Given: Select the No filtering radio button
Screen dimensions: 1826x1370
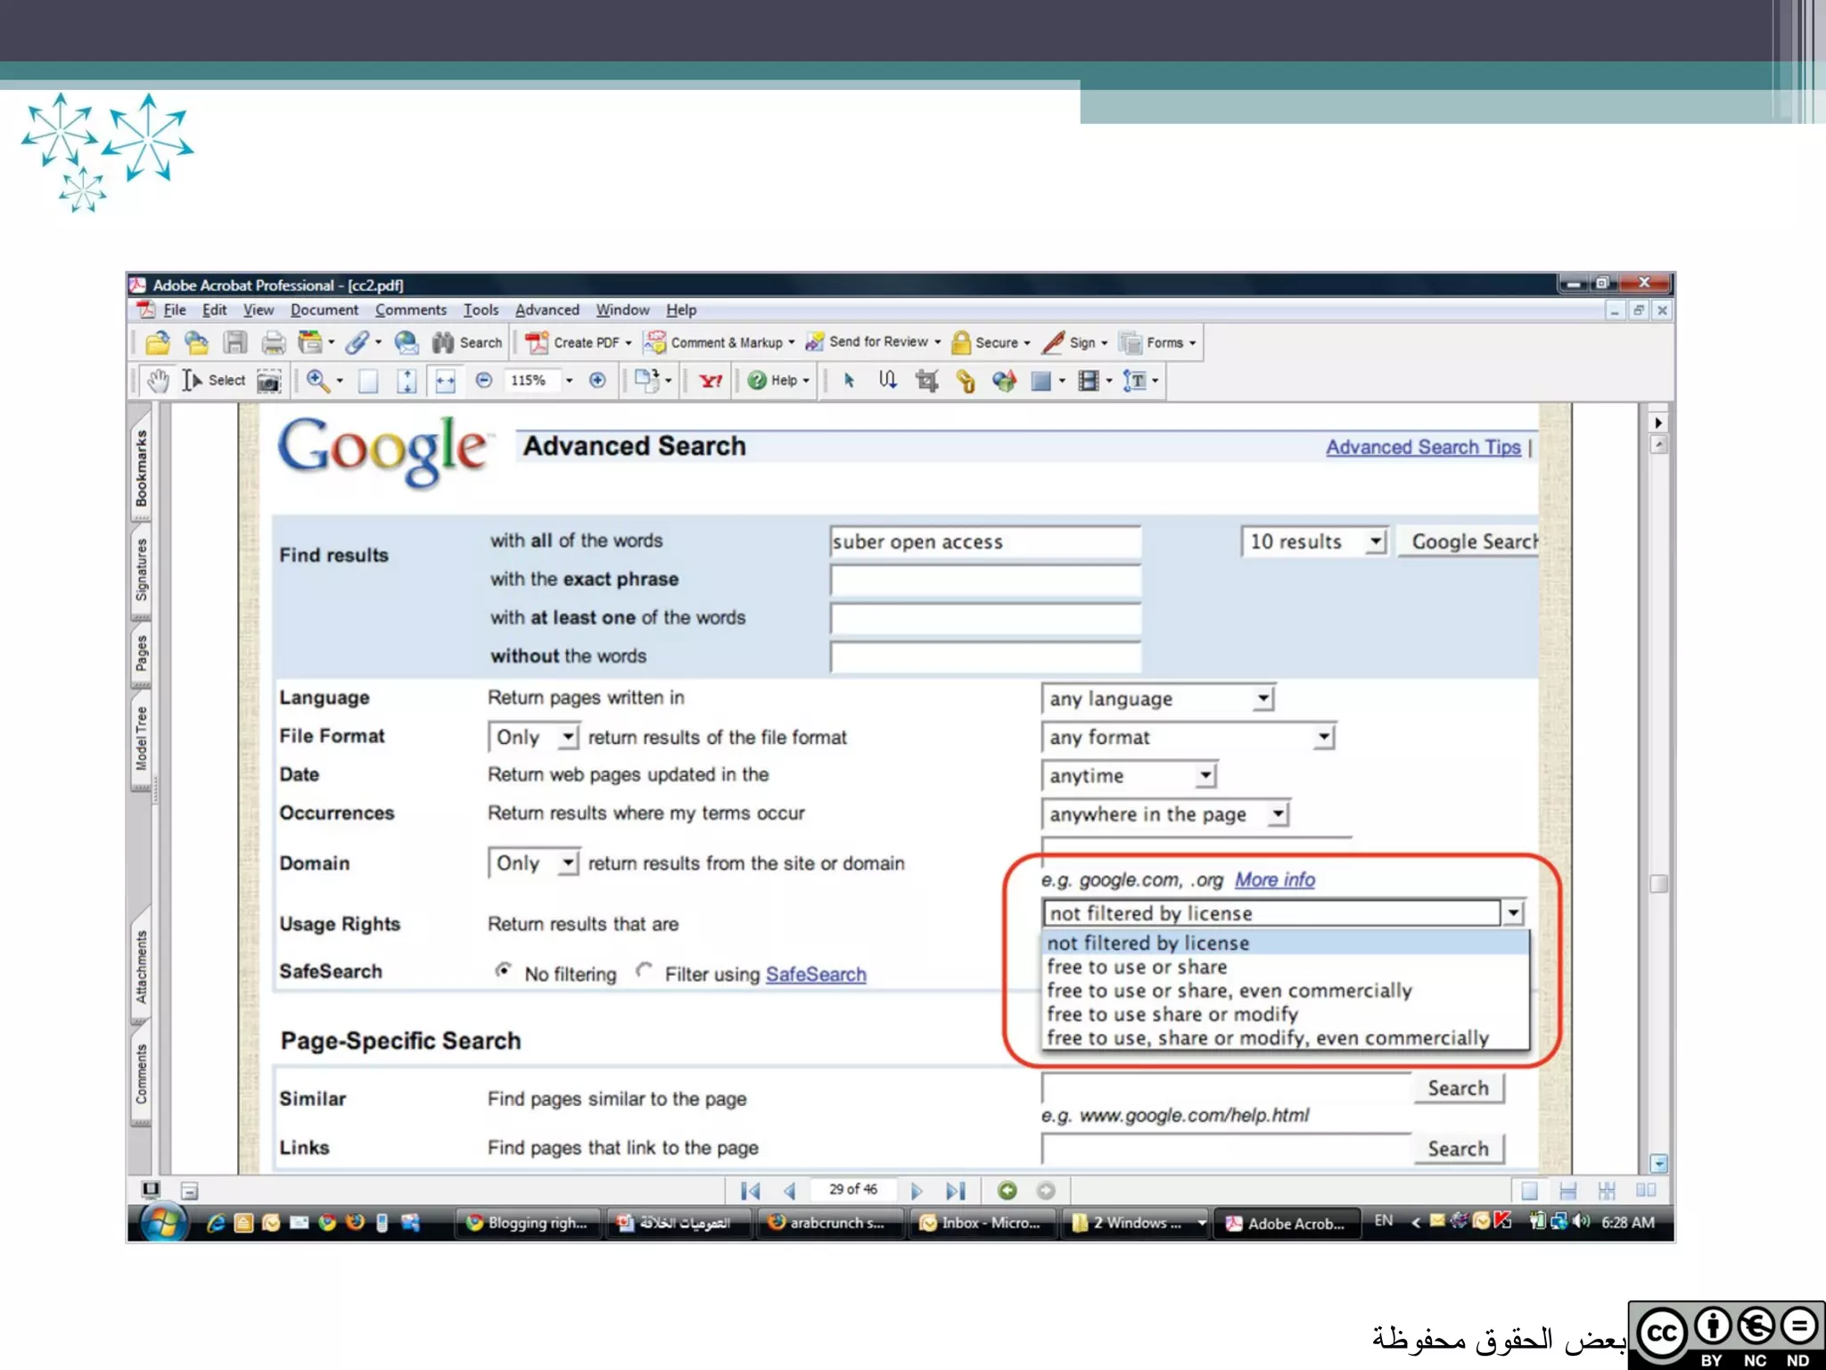Looking at the screenshot, I should click(x=504, y=970).
